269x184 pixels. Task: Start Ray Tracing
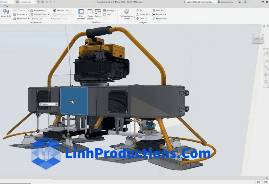point(60,19)
